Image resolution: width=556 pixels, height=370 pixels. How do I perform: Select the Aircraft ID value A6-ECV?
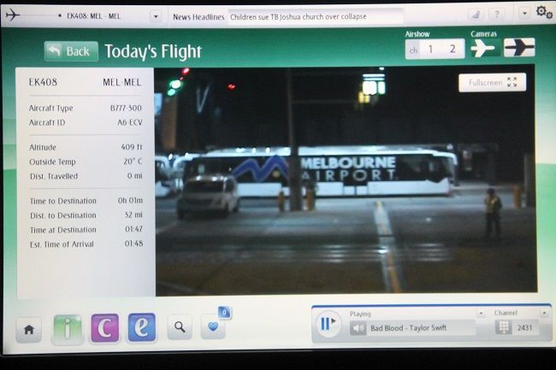[x=129, y=122]
